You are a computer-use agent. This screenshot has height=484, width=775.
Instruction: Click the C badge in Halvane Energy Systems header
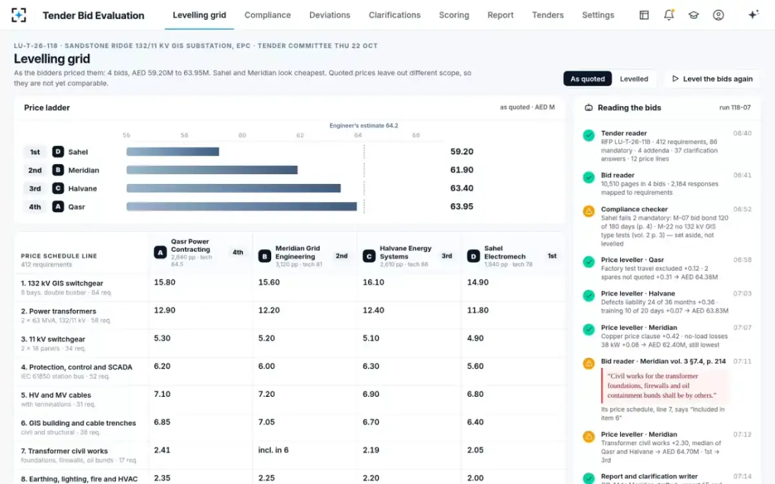pyautogui.click(x=369, y=256)
